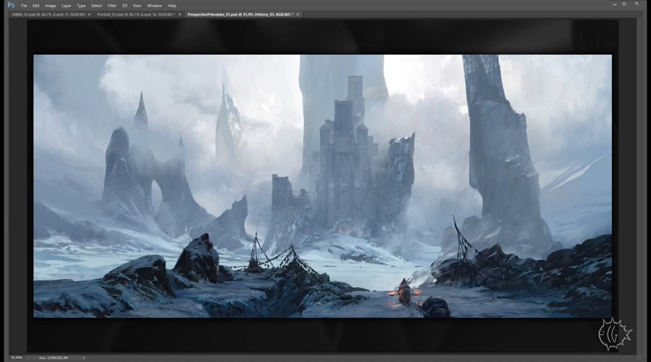This screenshot has width=651, height=362.
Task: Open the Help menu
Action: click(x=171, y=5)
